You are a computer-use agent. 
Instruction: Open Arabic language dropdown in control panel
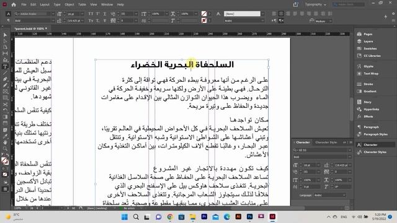(x=262, y=20)
